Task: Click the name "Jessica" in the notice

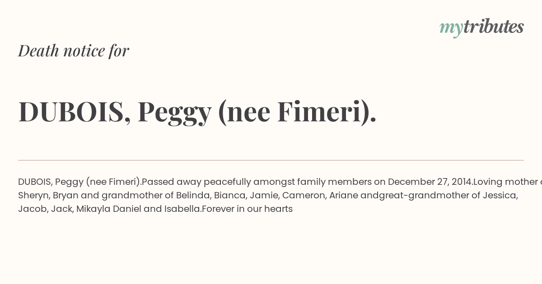Action: [500, 195]
